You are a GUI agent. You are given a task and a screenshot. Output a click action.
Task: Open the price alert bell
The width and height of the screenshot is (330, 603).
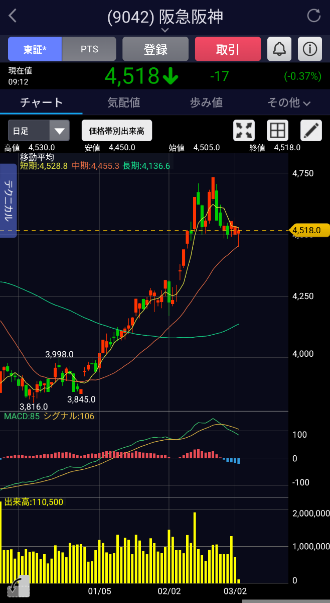(279, 49)
